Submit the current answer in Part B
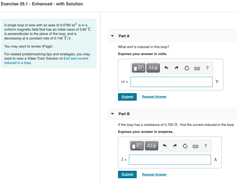 tap(127, 174)
